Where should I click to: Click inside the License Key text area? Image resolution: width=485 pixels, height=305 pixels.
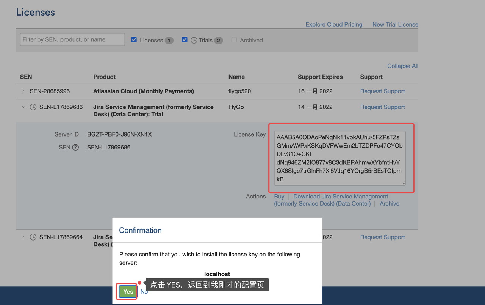tap(340, 158)
